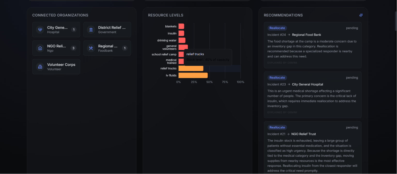
Task: Click the pending status on Incident #24
Action: [352, 28]
